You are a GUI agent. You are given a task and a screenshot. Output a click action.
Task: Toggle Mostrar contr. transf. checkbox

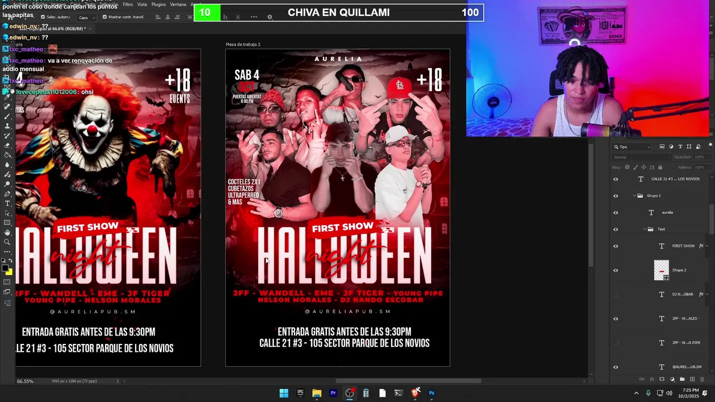click(104, 17)
